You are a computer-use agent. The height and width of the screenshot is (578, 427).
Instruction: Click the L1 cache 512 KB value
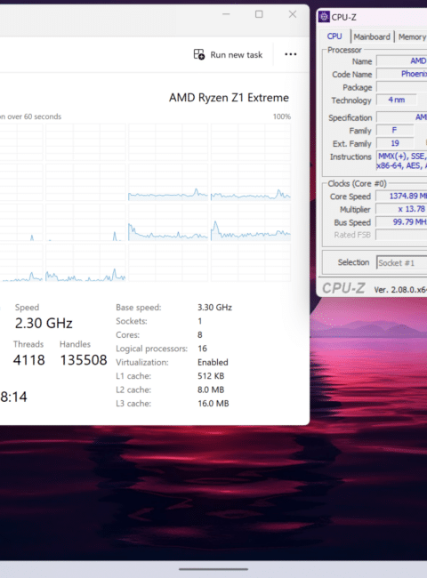[x=211, y=376]
